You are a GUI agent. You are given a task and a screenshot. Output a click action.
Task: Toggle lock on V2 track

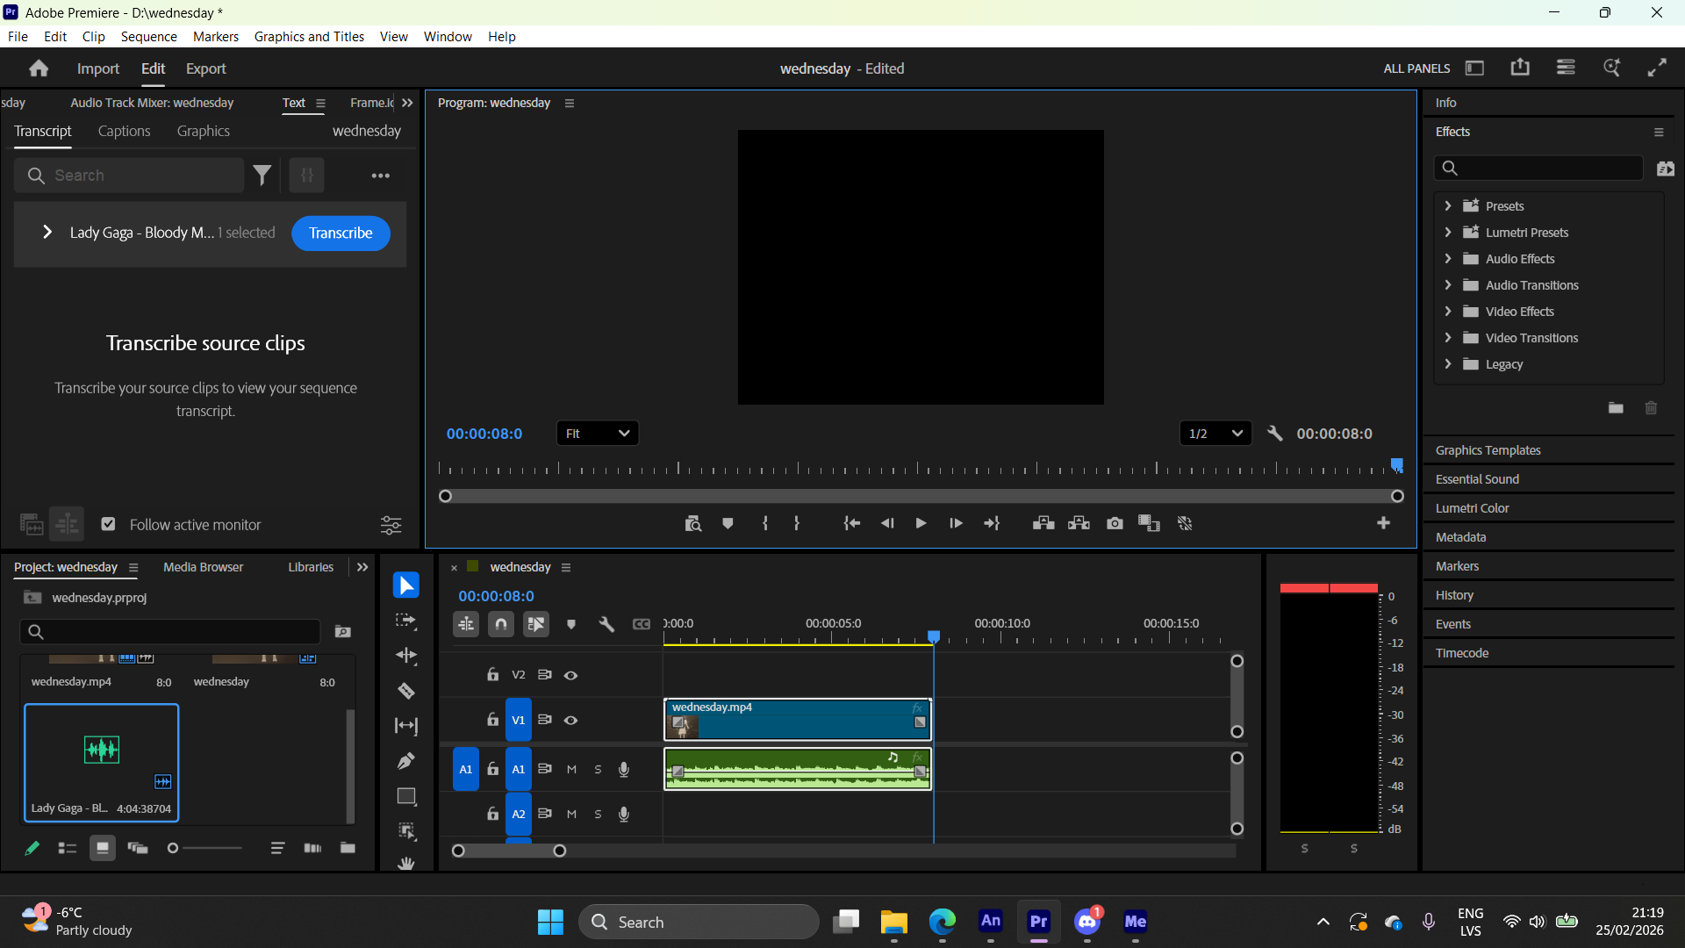(492, 674)
